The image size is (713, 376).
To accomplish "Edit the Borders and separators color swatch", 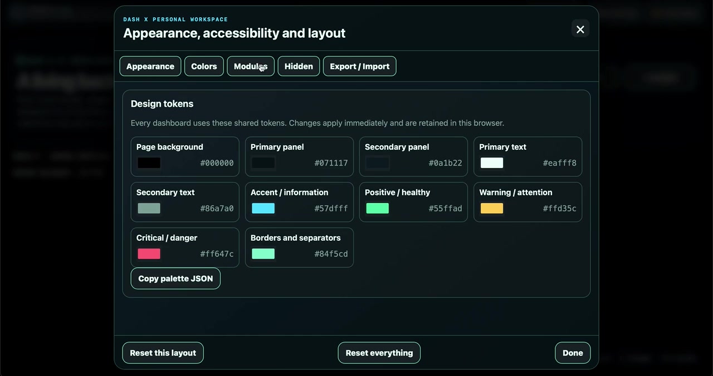I will pyautogui.click(x=263, y=254).
